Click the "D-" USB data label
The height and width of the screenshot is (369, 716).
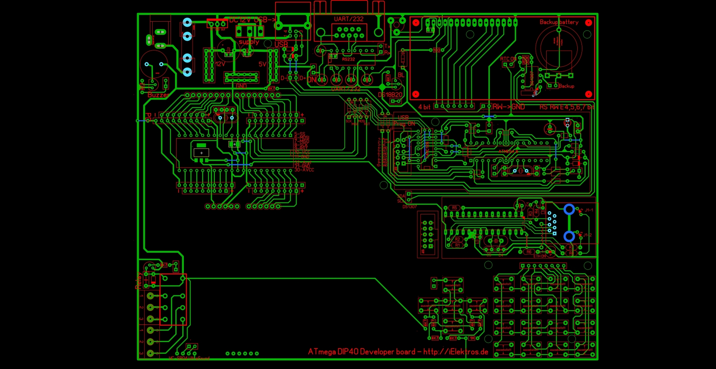[x=284, y=78]
